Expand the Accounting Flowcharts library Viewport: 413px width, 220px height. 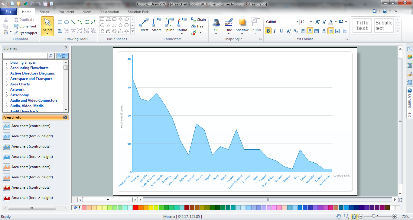[7, 68]
